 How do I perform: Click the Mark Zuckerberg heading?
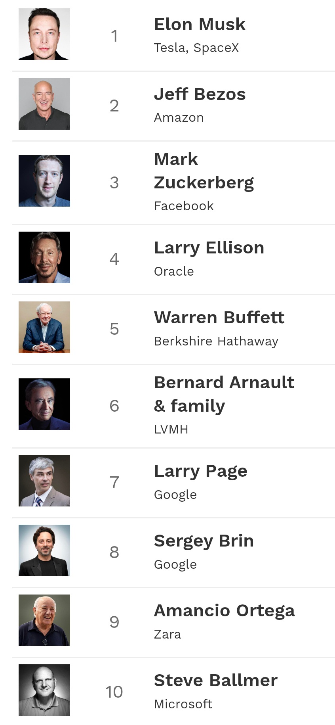(x=204, y=171)
